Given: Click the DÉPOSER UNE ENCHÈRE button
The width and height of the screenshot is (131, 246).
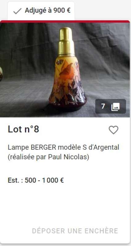Looking at the screenshot, I should (x=75, y=231).
